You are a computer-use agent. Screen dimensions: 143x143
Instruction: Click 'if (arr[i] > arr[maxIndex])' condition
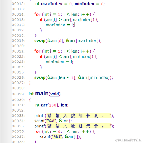(67, 20)
